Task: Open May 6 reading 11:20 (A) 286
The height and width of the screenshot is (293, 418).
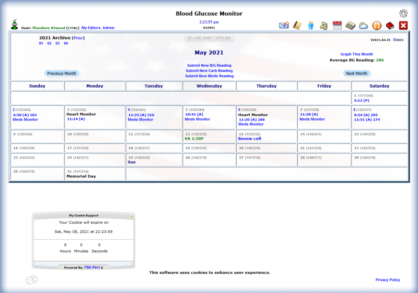Action: [252, 119]
